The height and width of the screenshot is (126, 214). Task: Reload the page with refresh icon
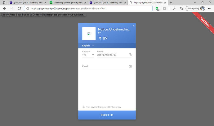(x=19, y=8)
